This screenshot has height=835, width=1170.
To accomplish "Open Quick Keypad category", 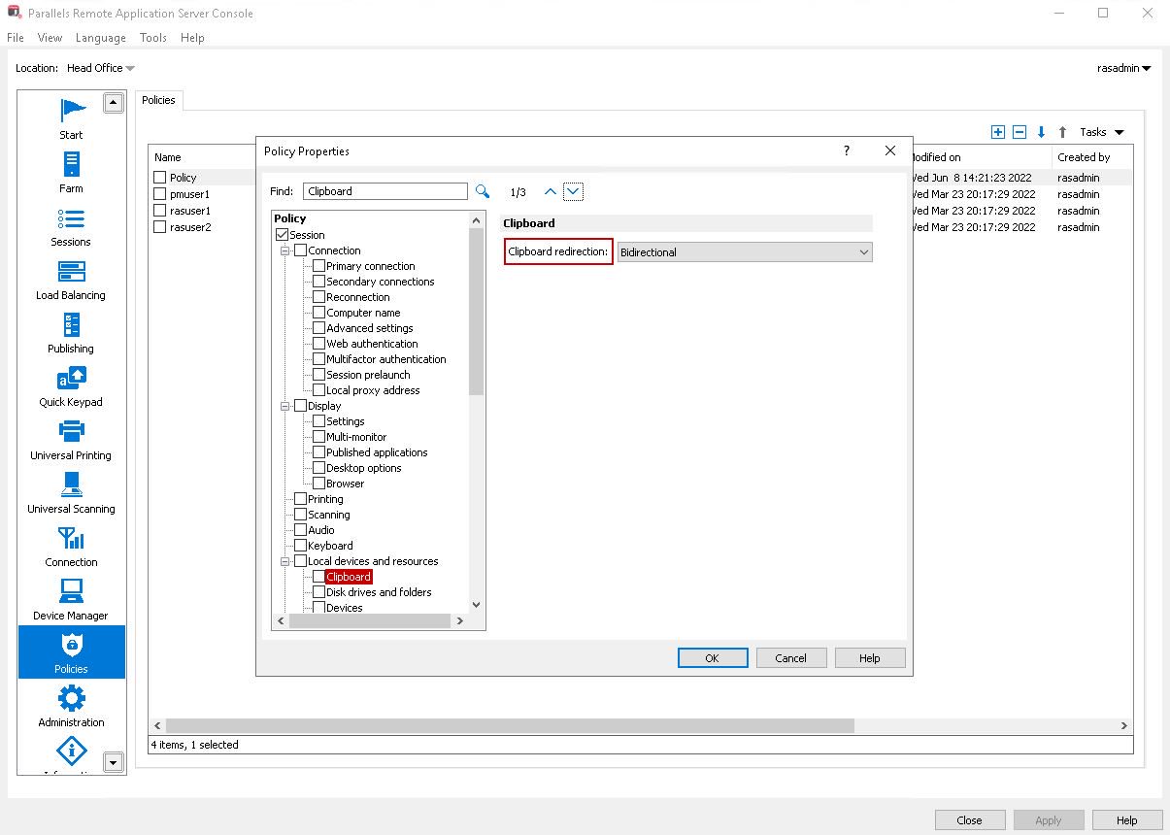I will coord(71,385).
